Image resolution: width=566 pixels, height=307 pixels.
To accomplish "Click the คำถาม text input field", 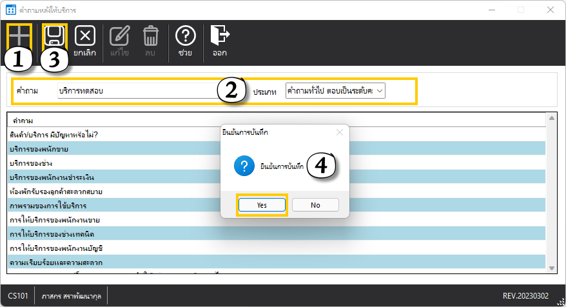I will pos(135,91).
